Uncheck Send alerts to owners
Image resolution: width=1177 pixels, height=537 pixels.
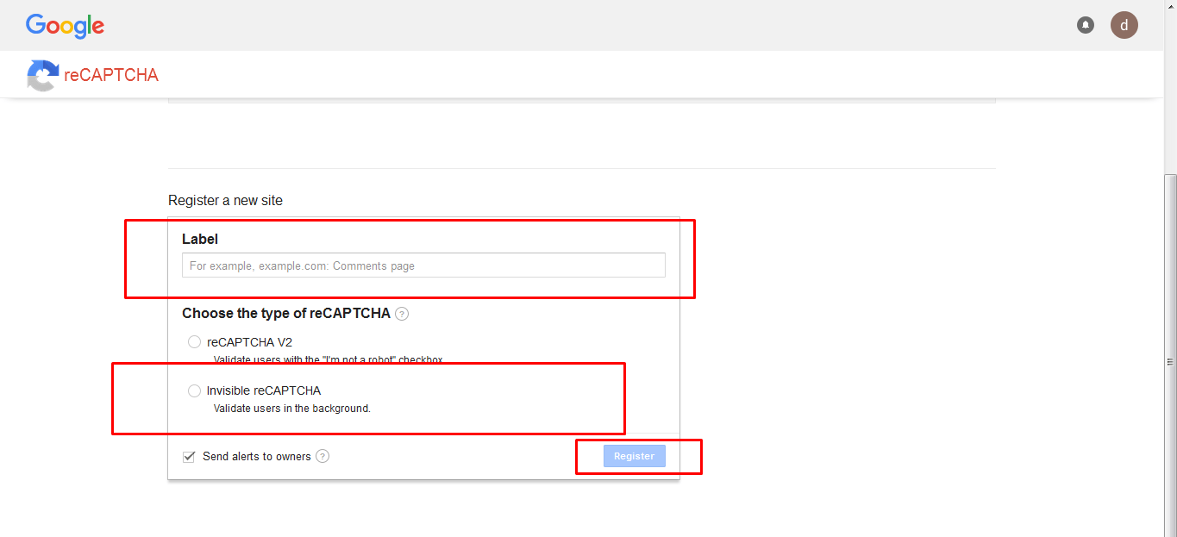[x=188, y=456]
